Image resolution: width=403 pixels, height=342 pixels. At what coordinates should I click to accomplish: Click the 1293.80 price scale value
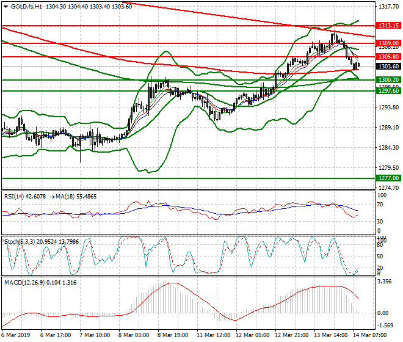(x=389, y=107)
